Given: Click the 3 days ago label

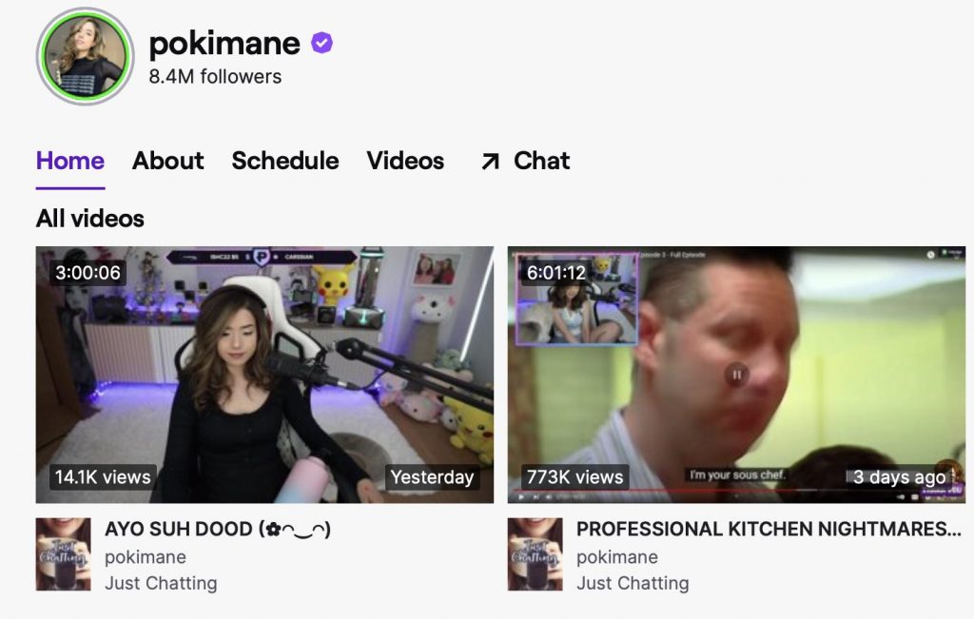Looking at the screenshot, I should pos(899,476).
